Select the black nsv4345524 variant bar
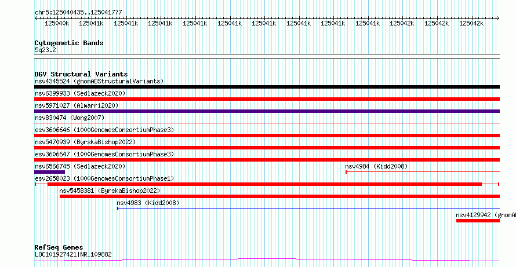The width and height of the screenshot is (516, 267). click(x=267, y=87)
